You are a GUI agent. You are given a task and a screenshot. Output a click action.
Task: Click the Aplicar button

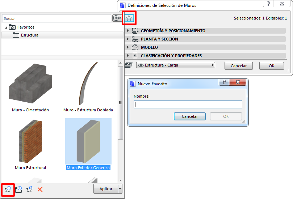tap(106, 189)
